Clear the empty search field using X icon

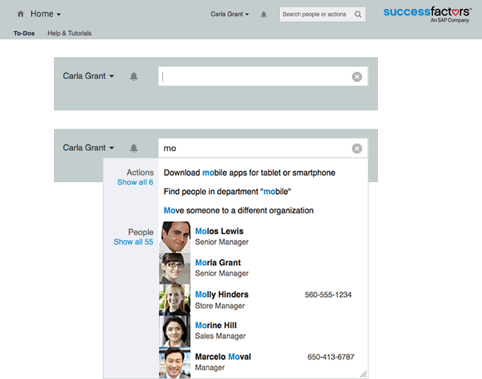(357, 77)
